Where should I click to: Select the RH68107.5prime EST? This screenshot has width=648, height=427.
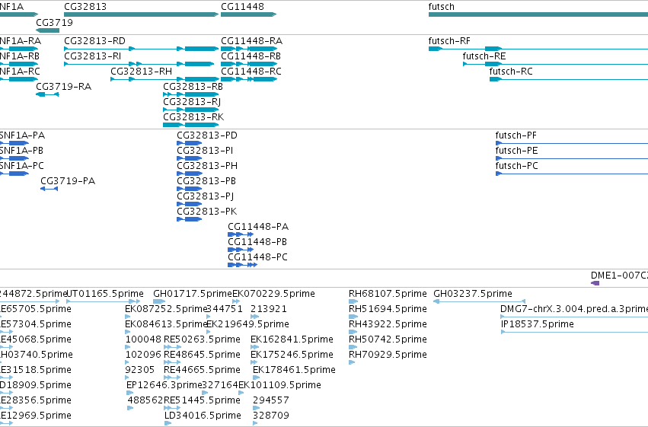[x=353, y=301]
